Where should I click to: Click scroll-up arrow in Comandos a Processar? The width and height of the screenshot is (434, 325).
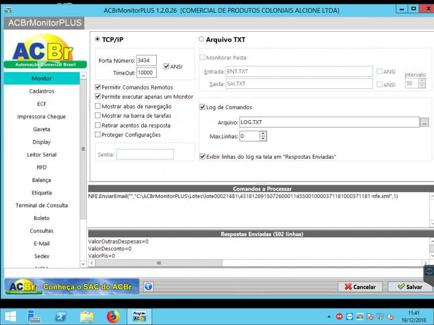(x=432, y=196)
